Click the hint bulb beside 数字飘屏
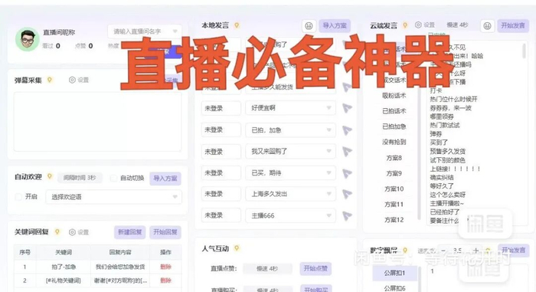Viewport: 536px width, 292px height. tap(405, 251)
